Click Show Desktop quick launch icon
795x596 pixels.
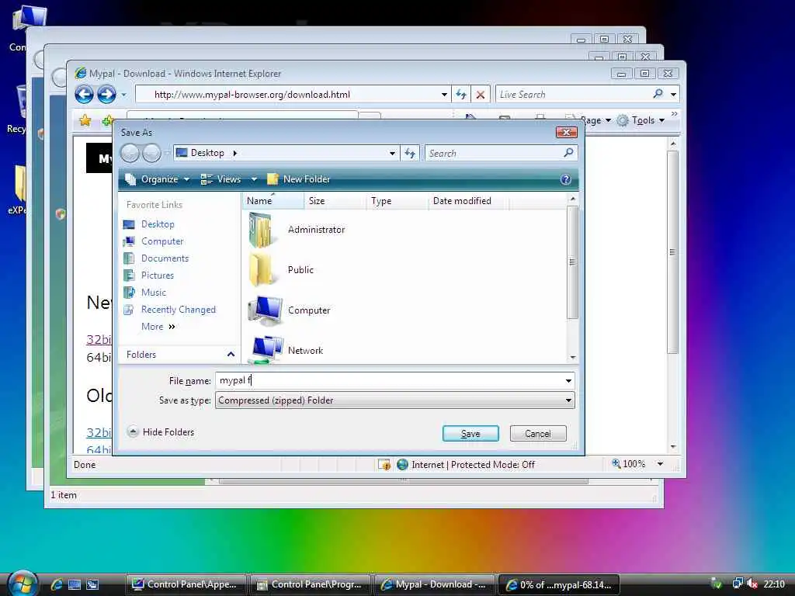tap(74, 584)
